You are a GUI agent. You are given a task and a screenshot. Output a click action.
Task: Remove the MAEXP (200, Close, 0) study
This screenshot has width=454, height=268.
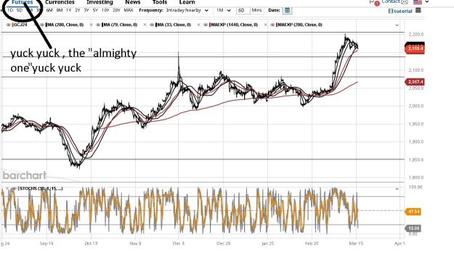coord(266,25)
